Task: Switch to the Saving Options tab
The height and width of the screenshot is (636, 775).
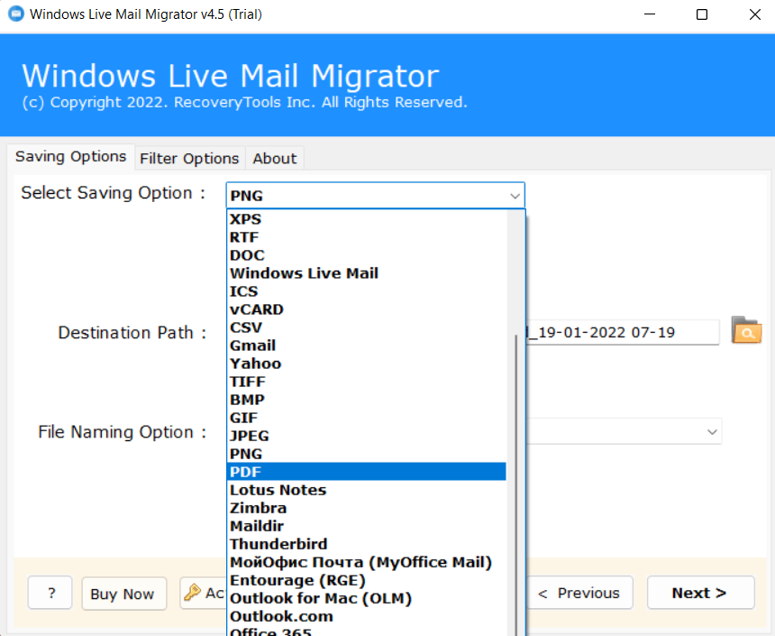Action: click(x=70, y=157)
